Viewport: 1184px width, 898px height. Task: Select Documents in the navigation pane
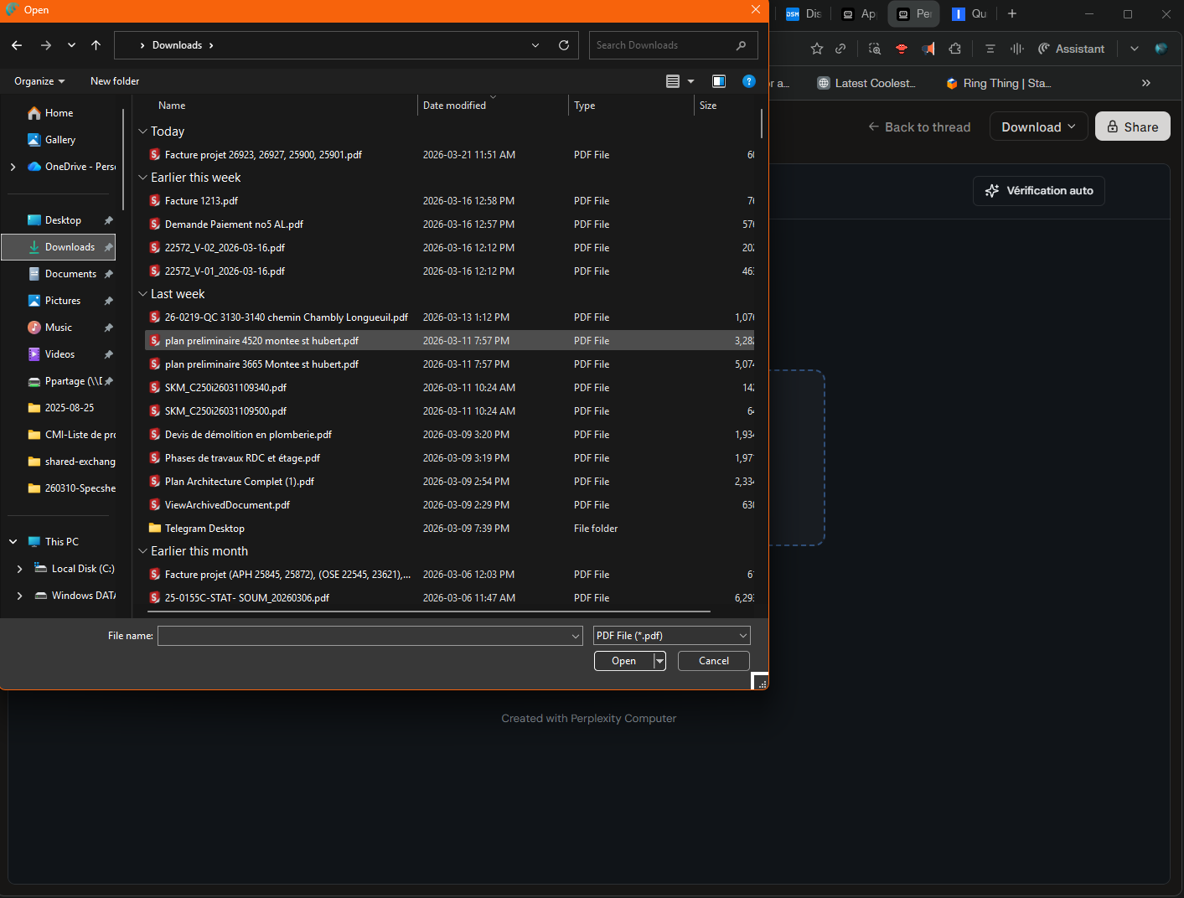pos(70,274)
